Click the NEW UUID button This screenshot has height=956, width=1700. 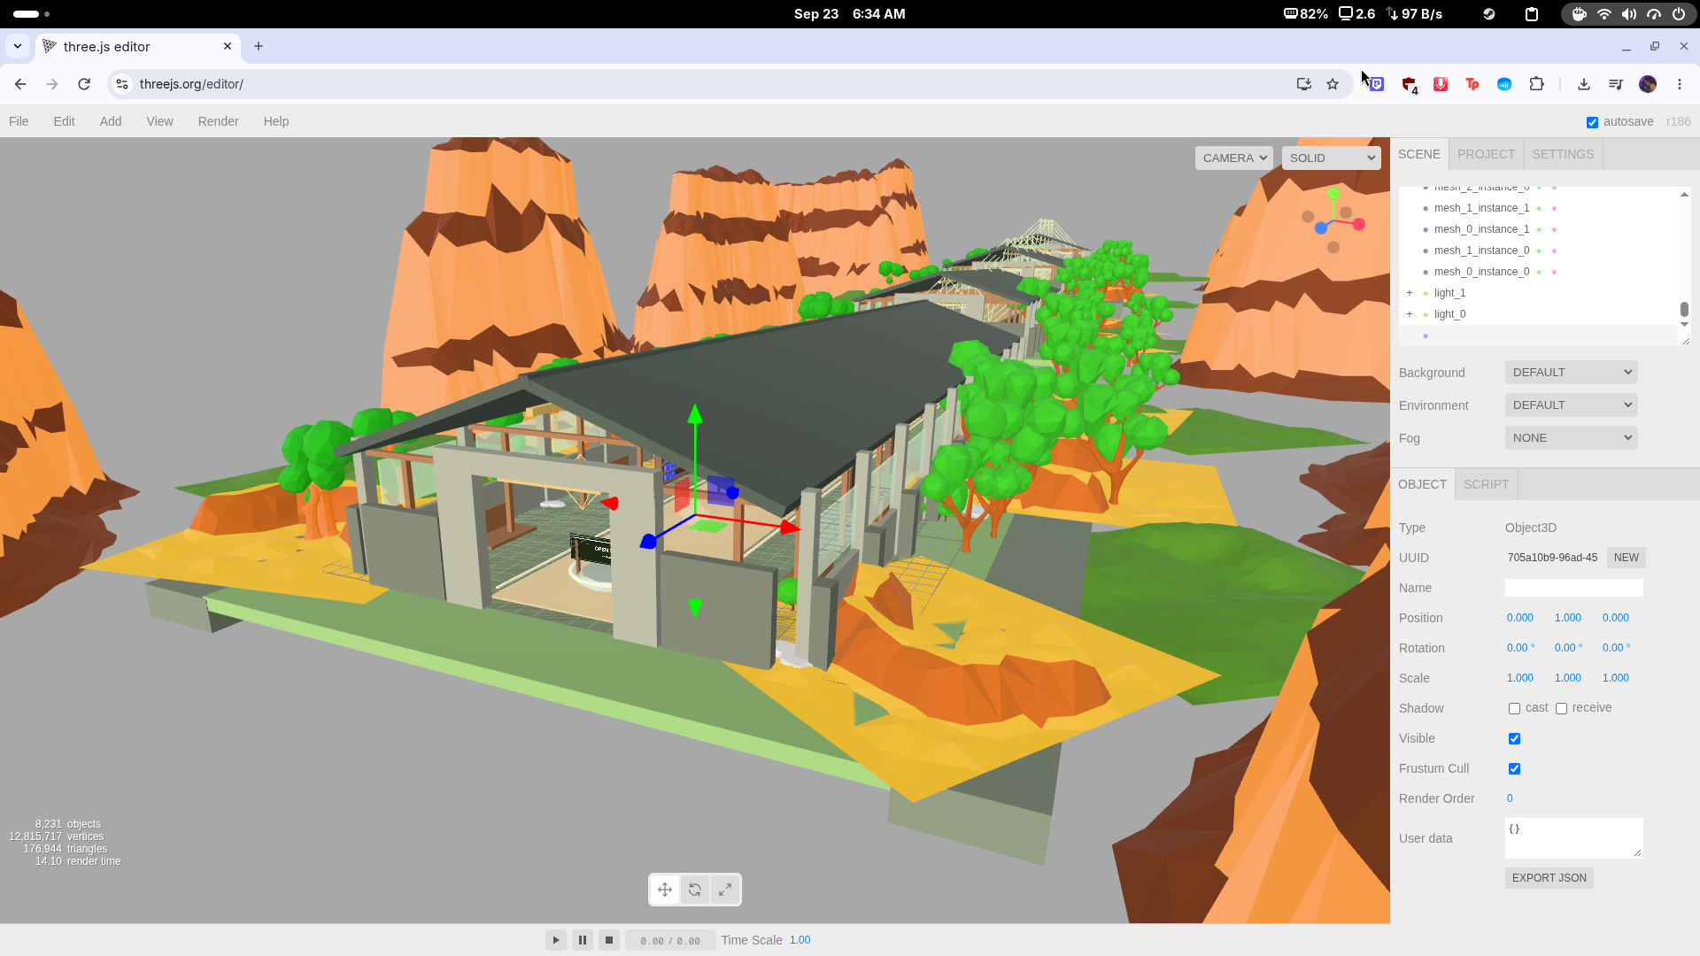[x=1627, y=558]
